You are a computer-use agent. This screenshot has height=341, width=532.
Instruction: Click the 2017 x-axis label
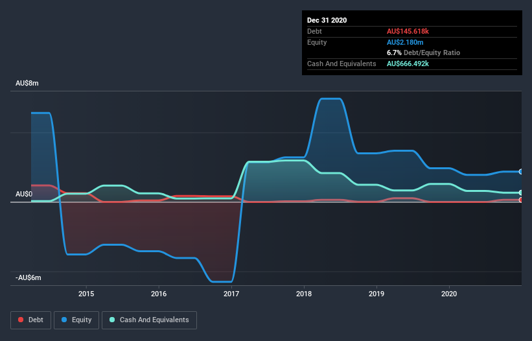click(x=231, y=294)
